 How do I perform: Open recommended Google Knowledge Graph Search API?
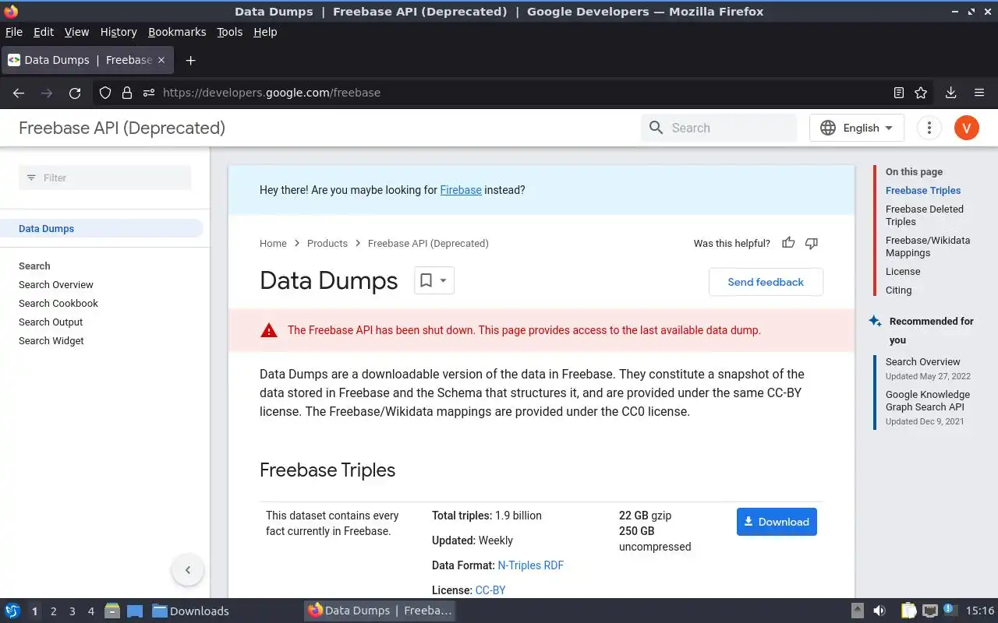point(928,400)
